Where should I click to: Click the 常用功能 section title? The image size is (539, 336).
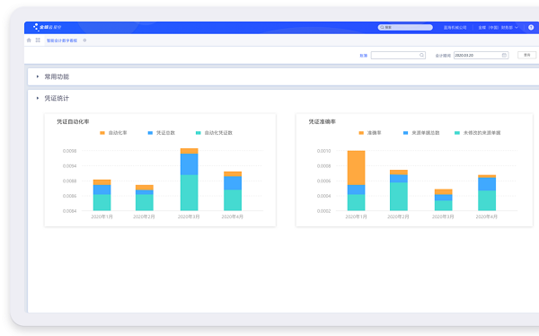pyautogui.click(x=57, y=76)
